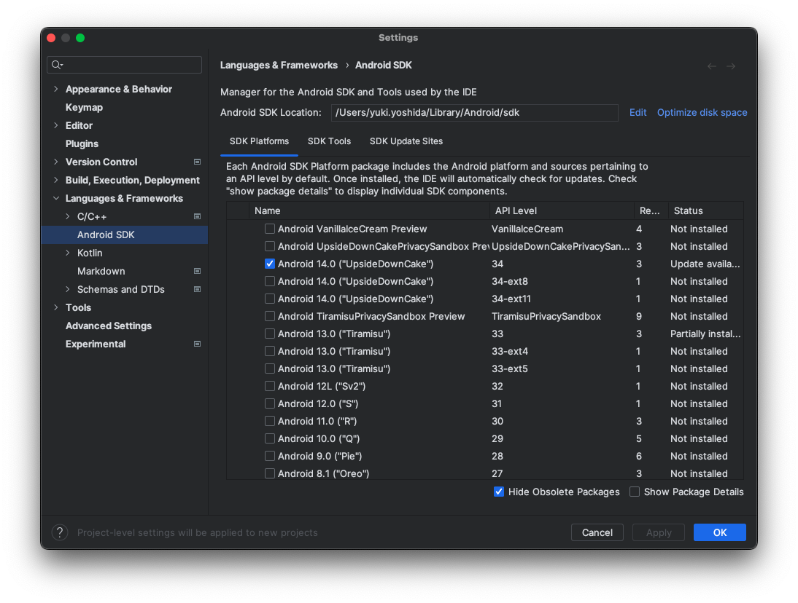Image resolution: width=798 pixels, height=603 pixels.
Task: Click the project-level icon beside C/C++
Action: pyautogui.click(x=197, y=216)
